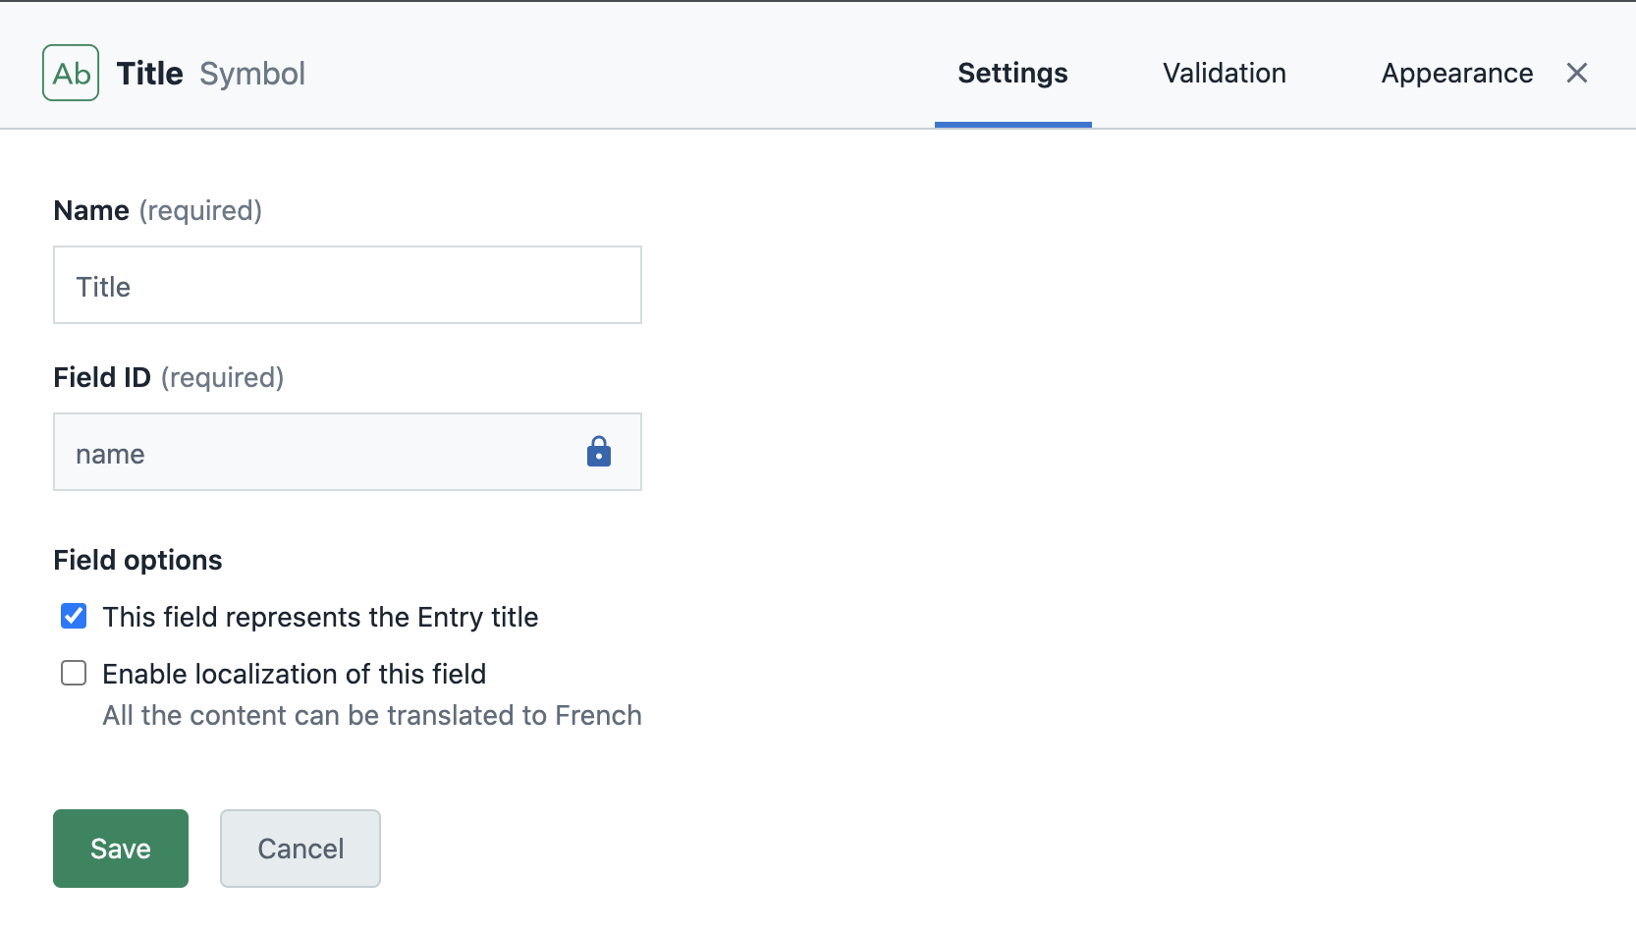Uncheck the Entry title checkbox
This screenshot has height=933, width=1636.
click(74, 616)
